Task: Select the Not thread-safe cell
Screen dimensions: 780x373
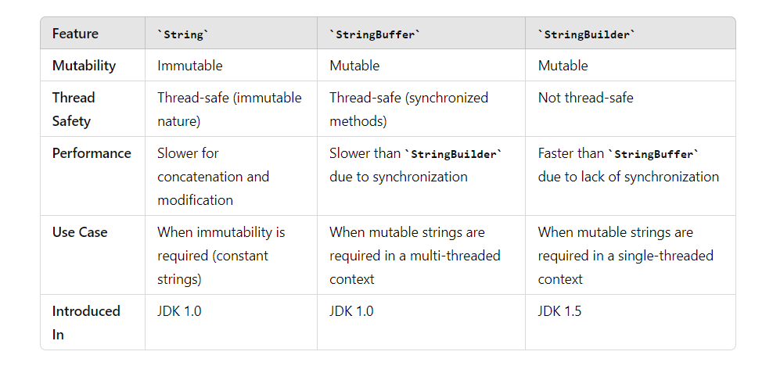Action: 585,98
